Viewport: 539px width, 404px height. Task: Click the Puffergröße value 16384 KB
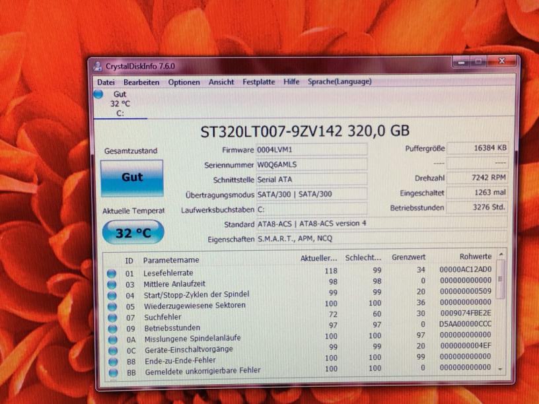click(x=477, y=148)
